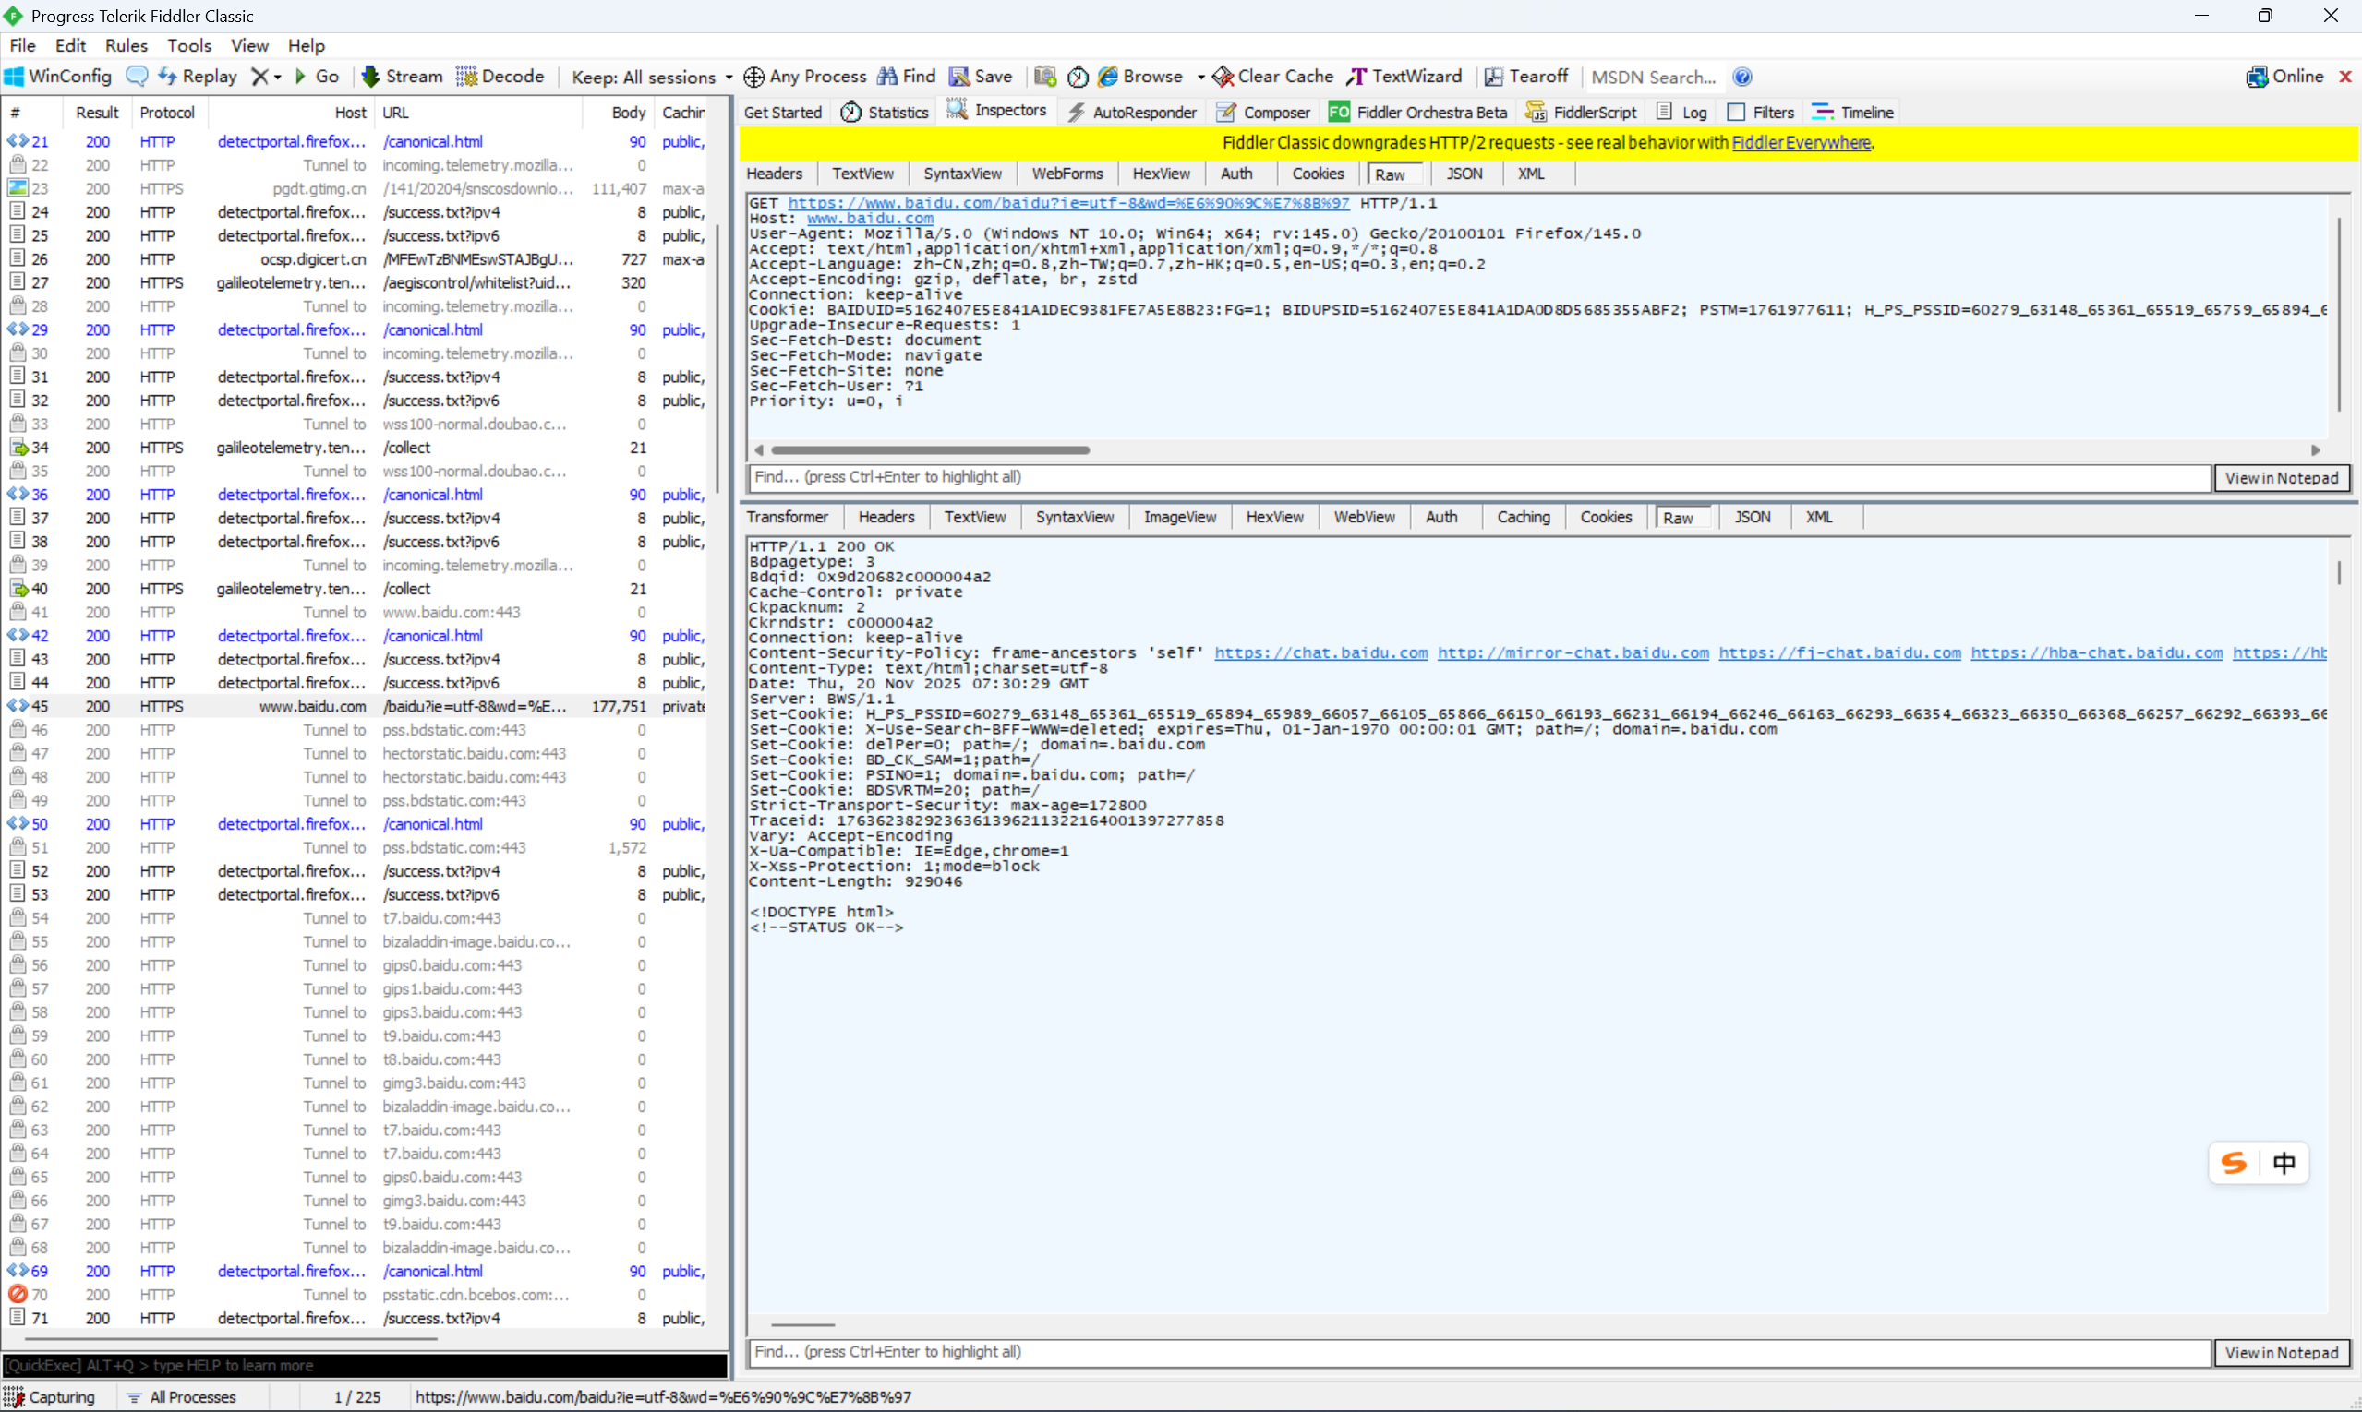Image resolution: width=2362 pixels, height=1412 pixels.
Task: Click the QuickExec command input box
Action: (x=364, y=1365)
